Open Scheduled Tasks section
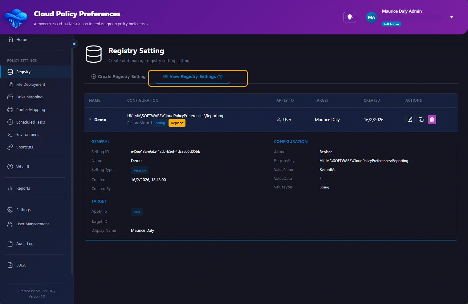The image size is (468, 304). (x=31, y=122)
